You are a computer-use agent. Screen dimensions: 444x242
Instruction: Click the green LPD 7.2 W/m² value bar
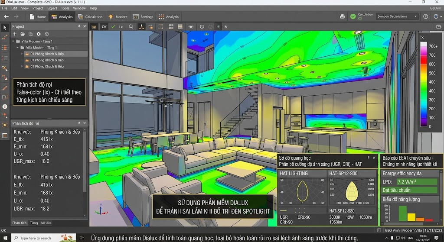416,182
